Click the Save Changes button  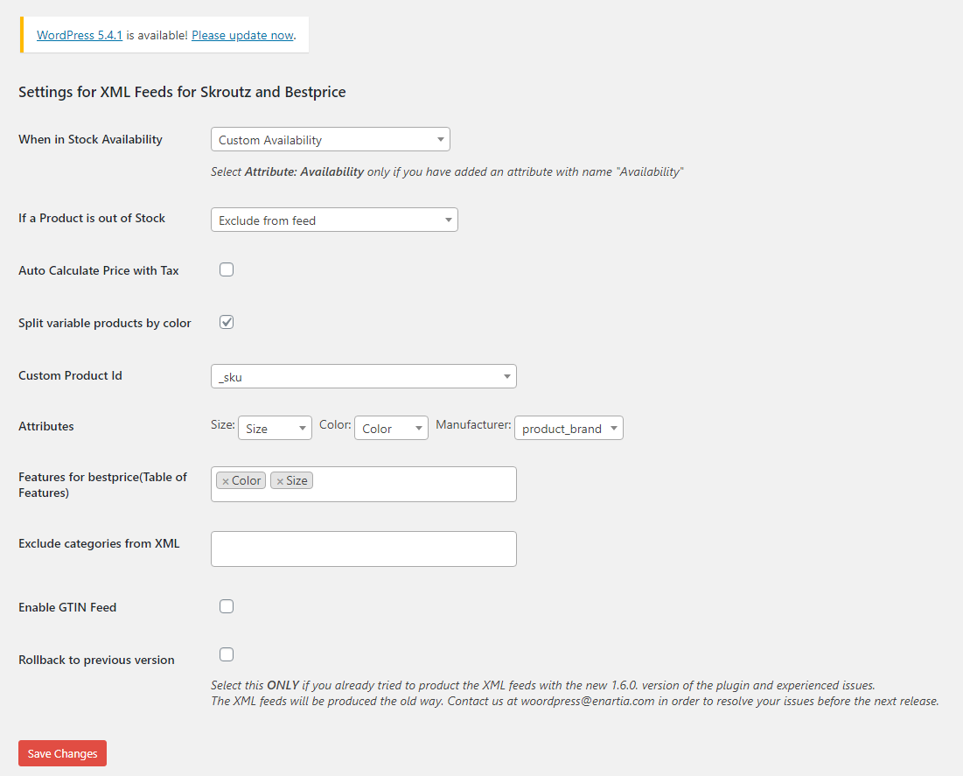63,753
